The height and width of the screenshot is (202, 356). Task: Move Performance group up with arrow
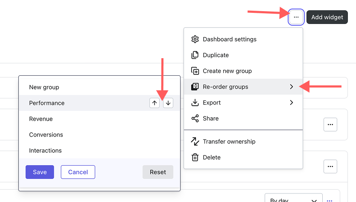(155, 103)
